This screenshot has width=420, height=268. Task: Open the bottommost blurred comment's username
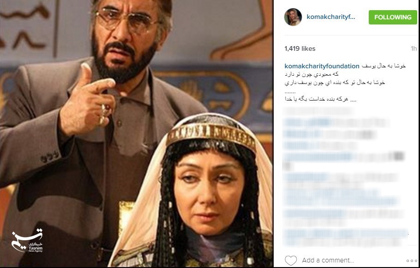[303, 233]
